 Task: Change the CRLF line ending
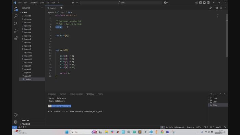(206, 127)
